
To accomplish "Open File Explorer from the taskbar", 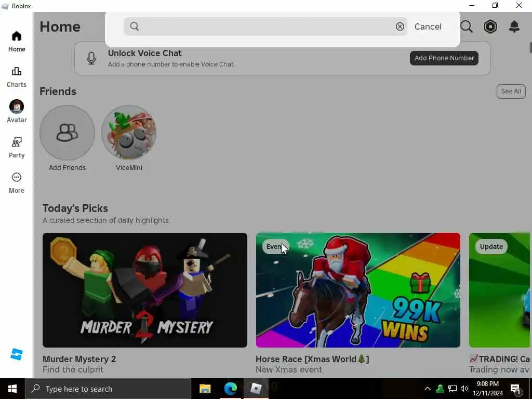I will [205, 389].
